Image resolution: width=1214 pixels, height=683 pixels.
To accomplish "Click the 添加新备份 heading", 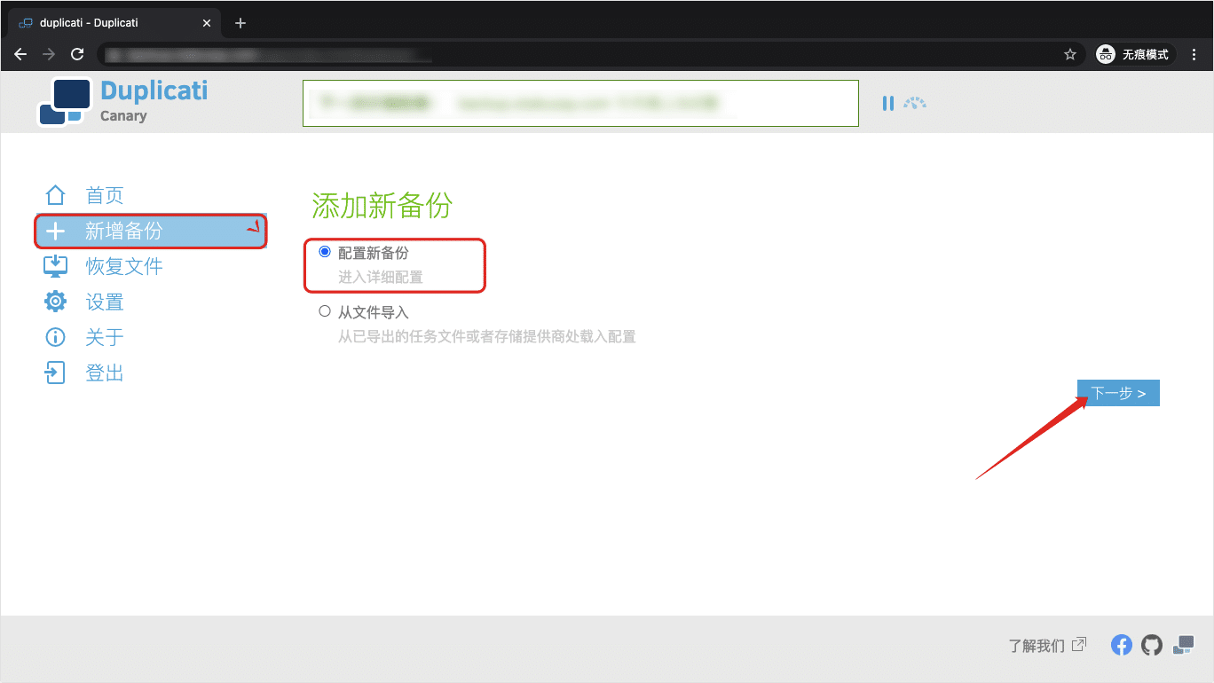I will pyautogui.click(x=382, y=206).
